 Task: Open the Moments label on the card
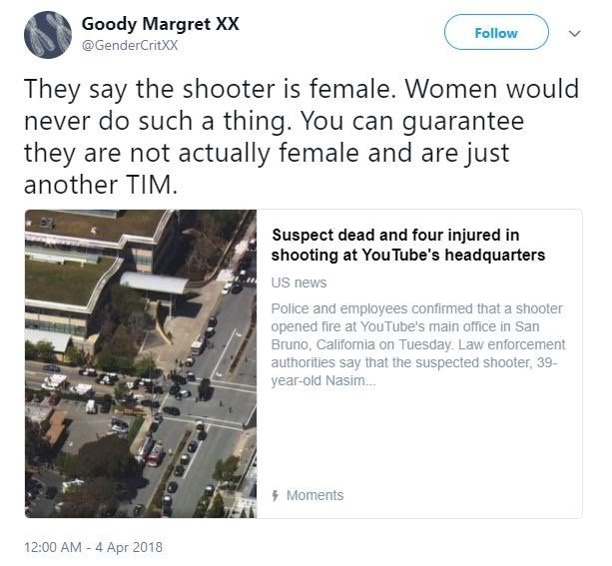(x=314, y=495)
